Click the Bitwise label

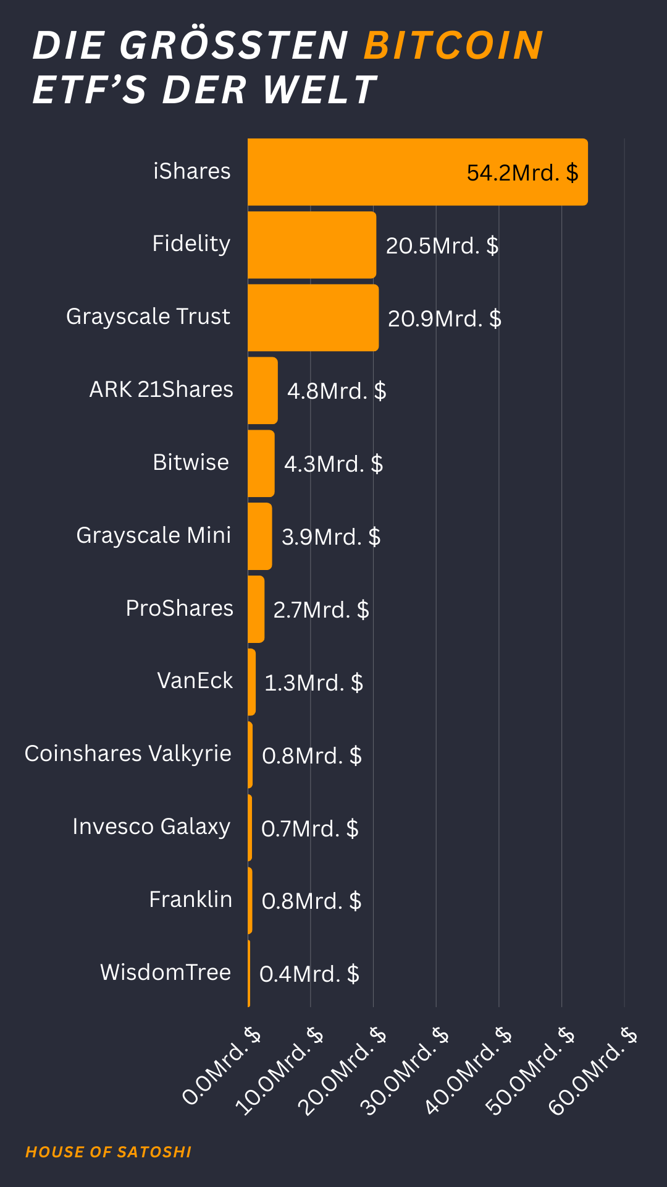pos(191,462)
